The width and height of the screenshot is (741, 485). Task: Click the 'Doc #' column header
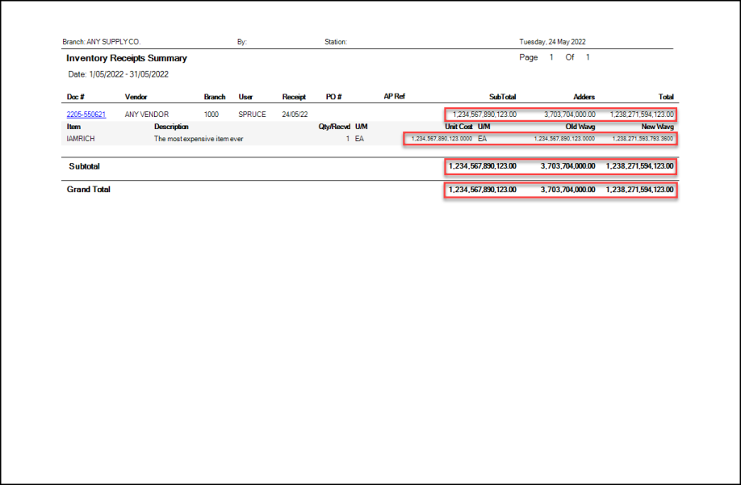[76, 97]
